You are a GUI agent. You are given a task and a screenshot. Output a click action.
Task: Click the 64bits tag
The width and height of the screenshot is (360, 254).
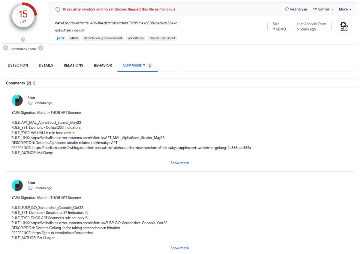click(x=74, y=38)
